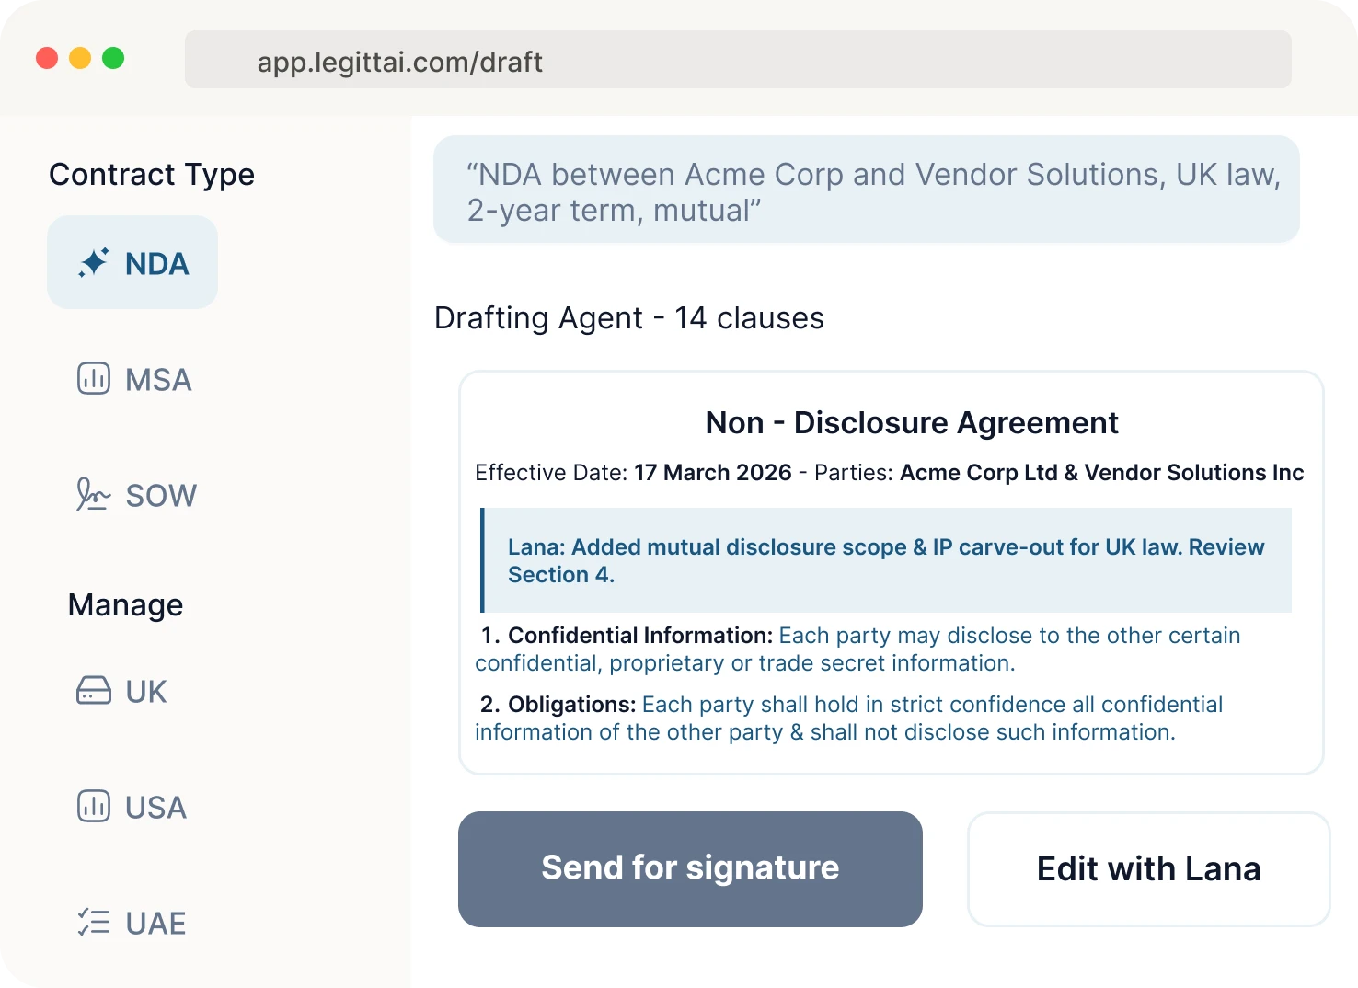Click the analytics icon next to USA
Image resolution: width=1358 pixels, height=988 pixels.
(92, 807)
